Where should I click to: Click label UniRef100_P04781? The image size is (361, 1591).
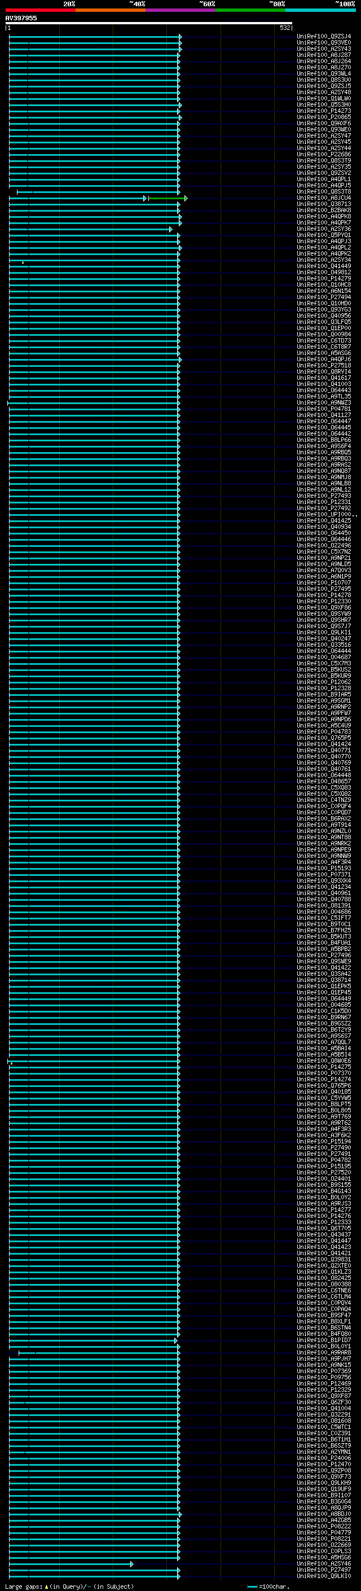323,409
